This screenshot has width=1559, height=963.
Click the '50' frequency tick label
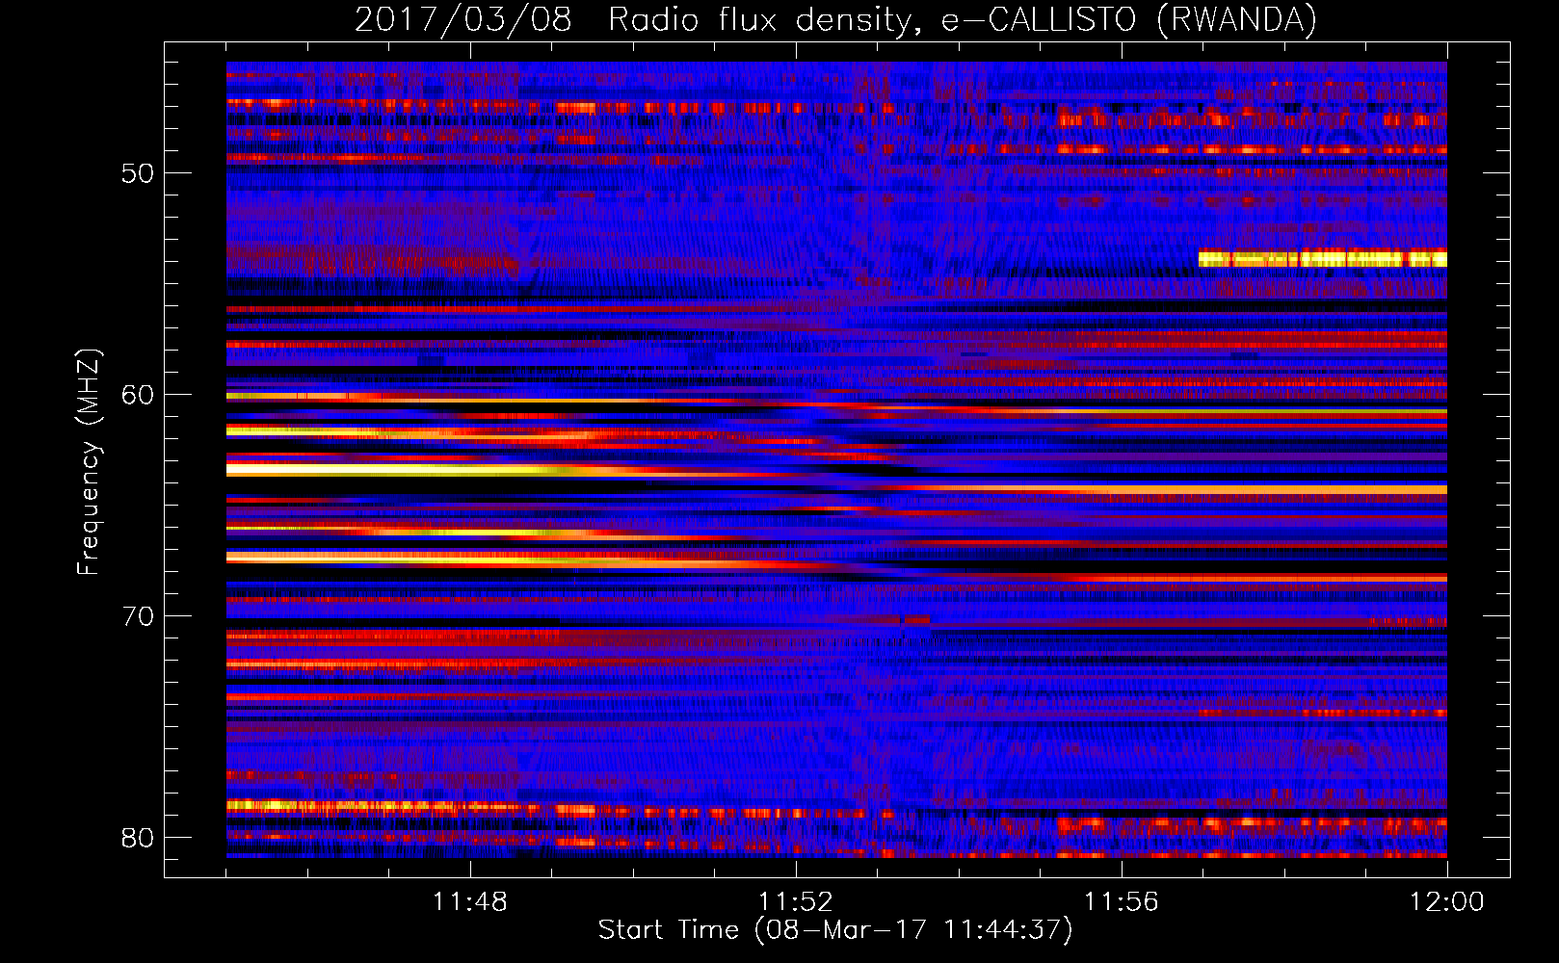click(x=139, y=173)
